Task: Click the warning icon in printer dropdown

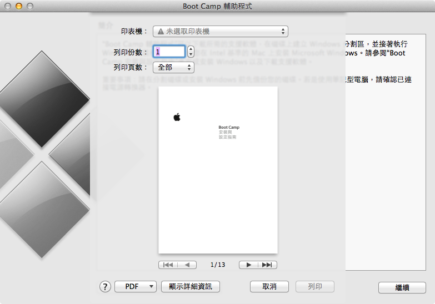Action: [x=161, y=32]
